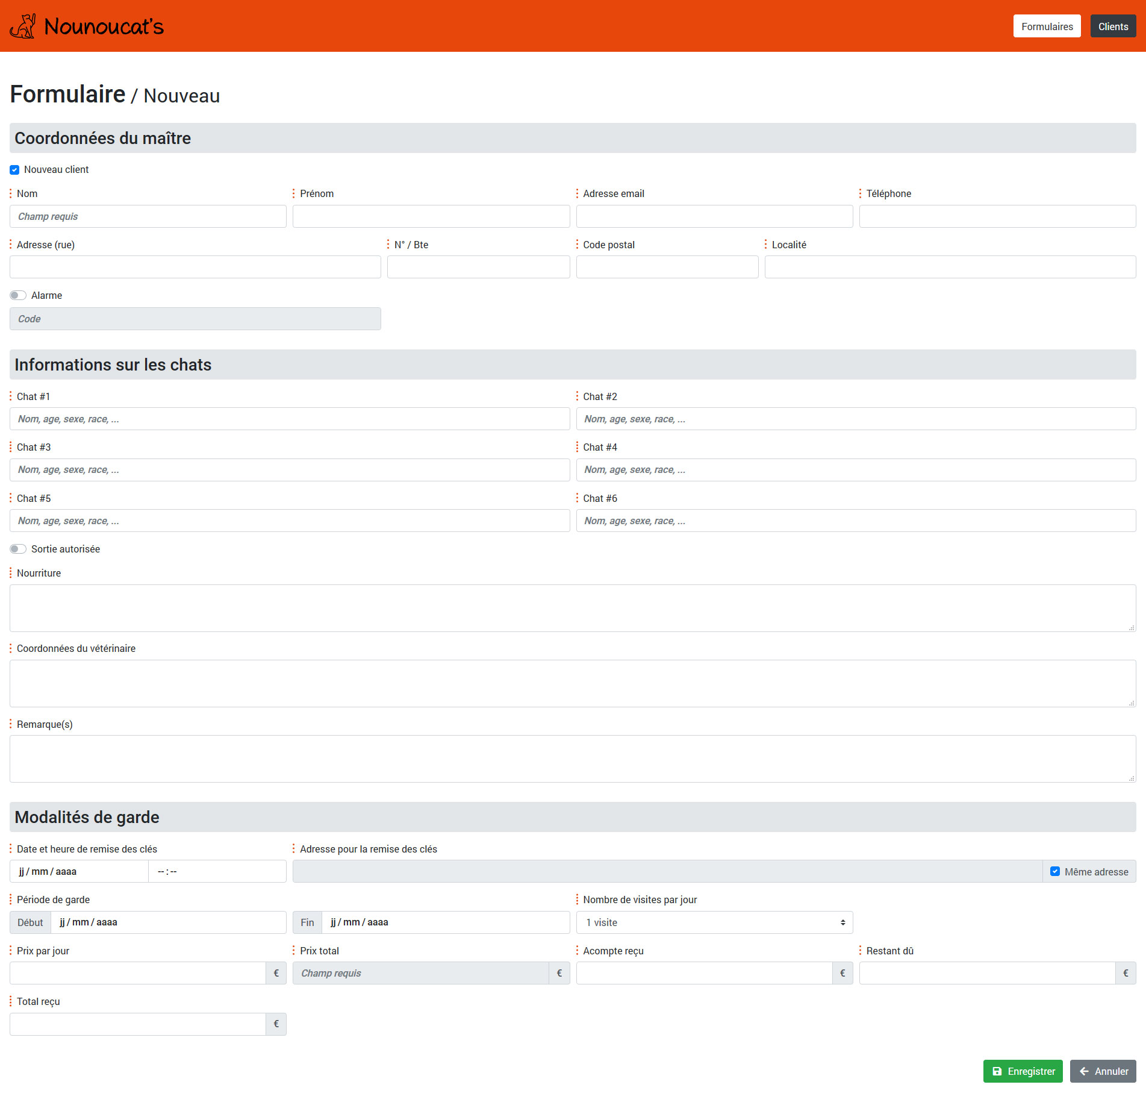Click the floppy disk icon on Enregistrer
Screen dimensions: 1146x1114
(x=997, y=1071)
